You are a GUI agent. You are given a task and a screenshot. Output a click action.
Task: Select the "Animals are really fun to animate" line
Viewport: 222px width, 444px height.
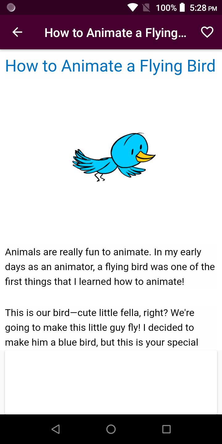[103, 252]
